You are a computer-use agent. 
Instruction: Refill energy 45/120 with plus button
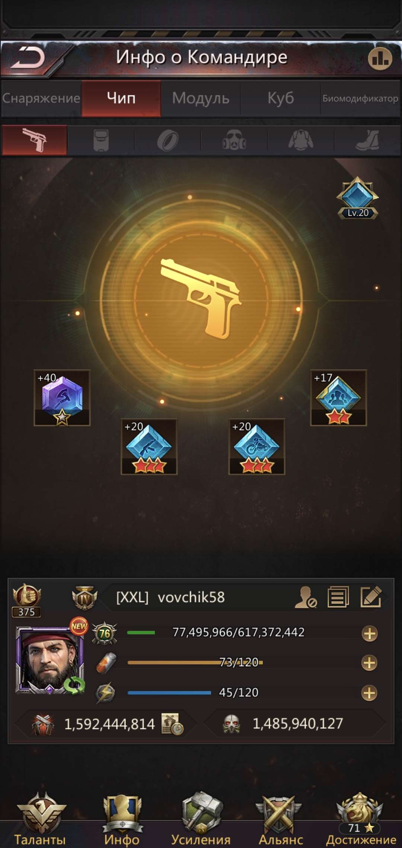coord(369,693)
